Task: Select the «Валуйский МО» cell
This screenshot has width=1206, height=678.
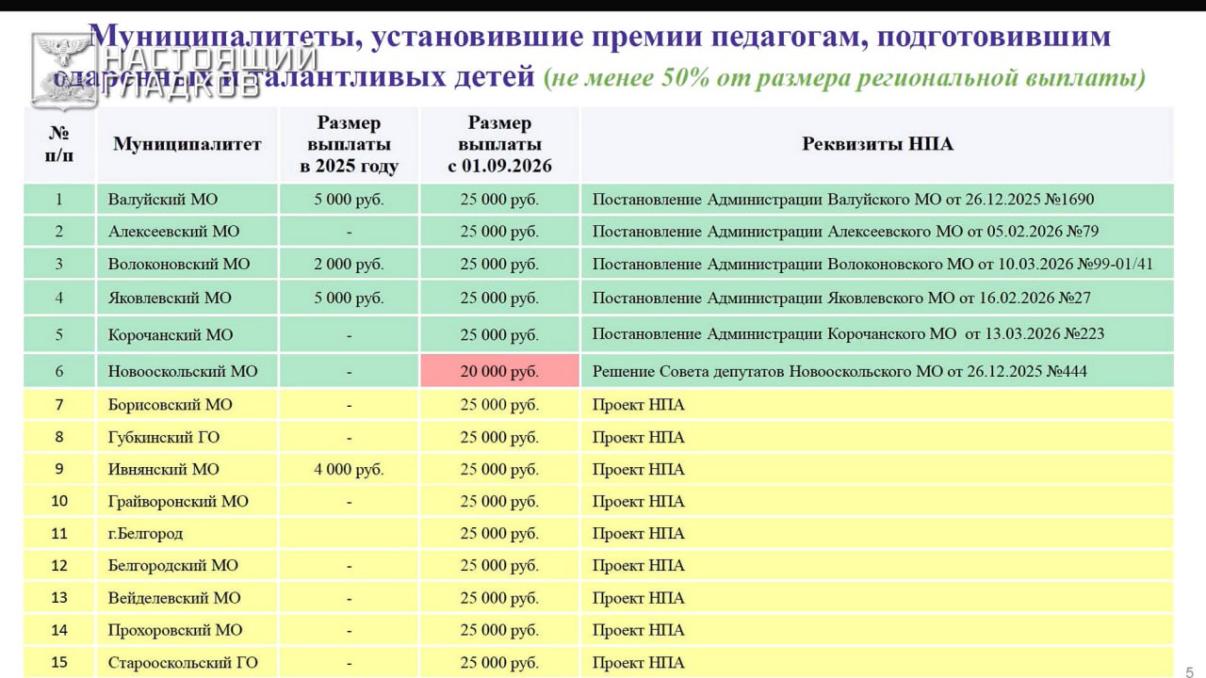Action: click(164, 200)
